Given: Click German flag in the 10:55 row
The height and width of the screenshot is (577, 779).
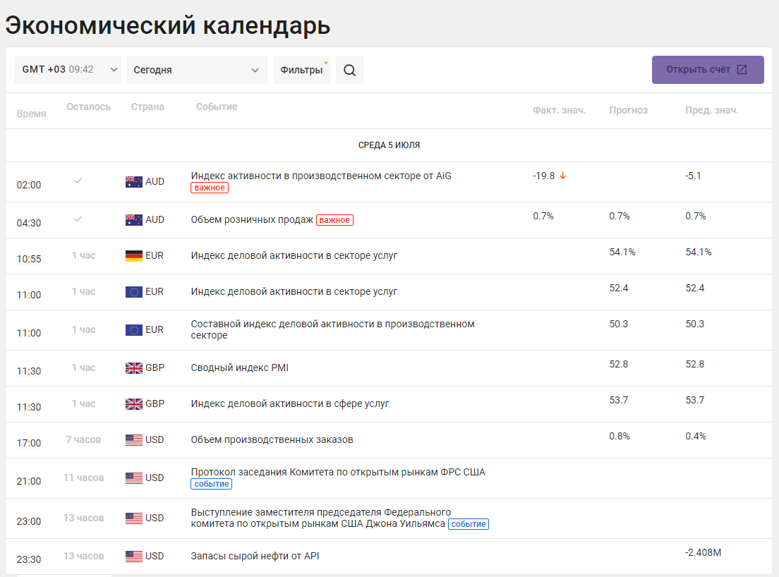Looking at the screenshot, I should point(133,256).
